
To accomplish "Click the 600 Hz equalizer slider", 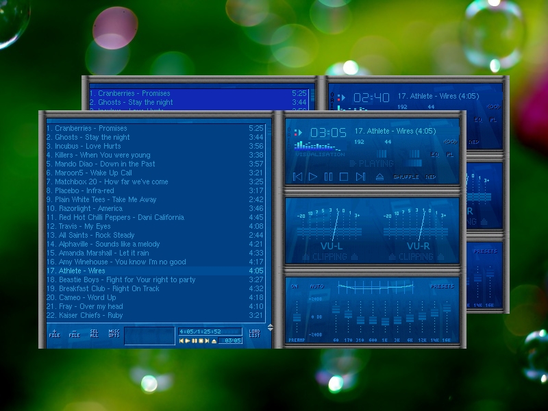I will click(x=373, y=320).
